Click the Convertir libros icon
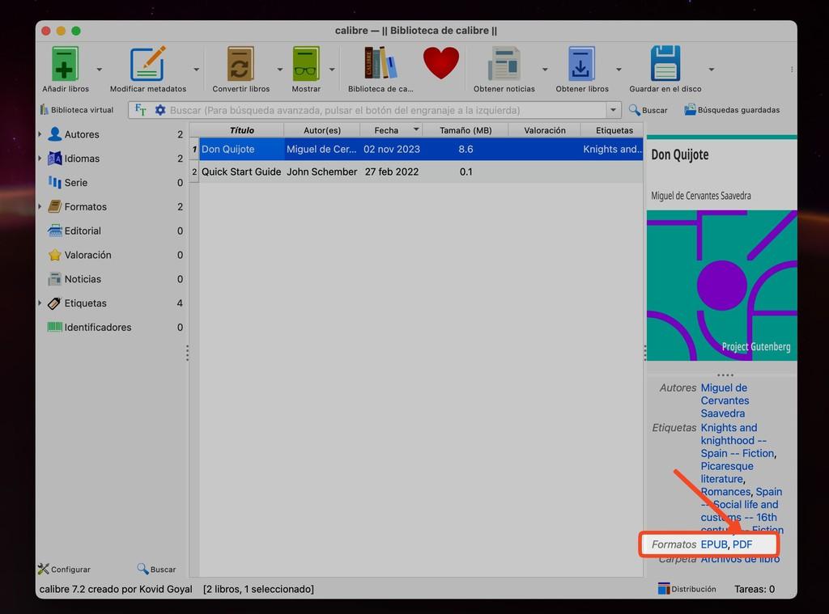 tap(240, 63)
